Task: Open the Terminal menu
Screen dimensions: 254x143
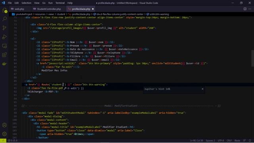Action: click(60, 3)
